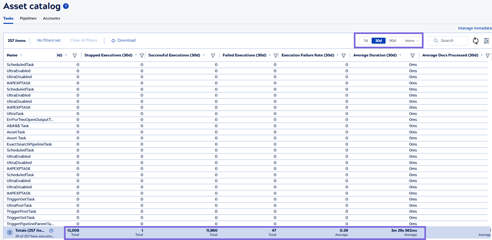Click into the Search field

point(448,41)
